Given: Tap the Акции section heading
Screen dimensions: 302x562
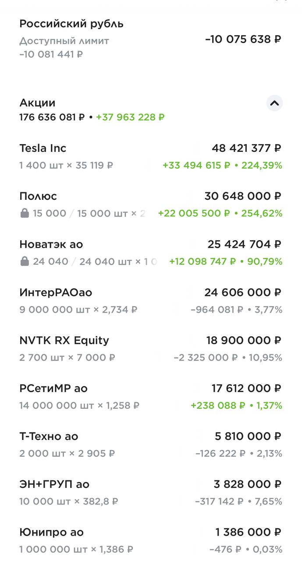Looking at the screenshot, I should point(37,103).
